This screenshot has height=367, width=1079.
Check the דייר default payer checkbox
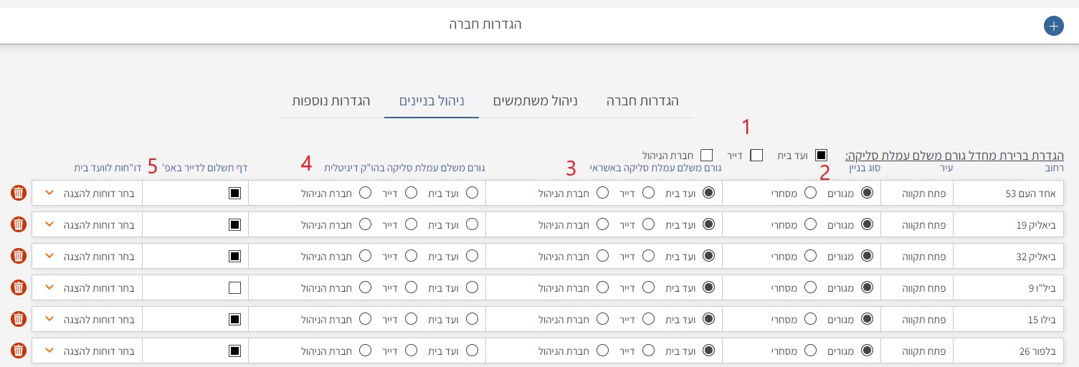(x=756, y=155)
